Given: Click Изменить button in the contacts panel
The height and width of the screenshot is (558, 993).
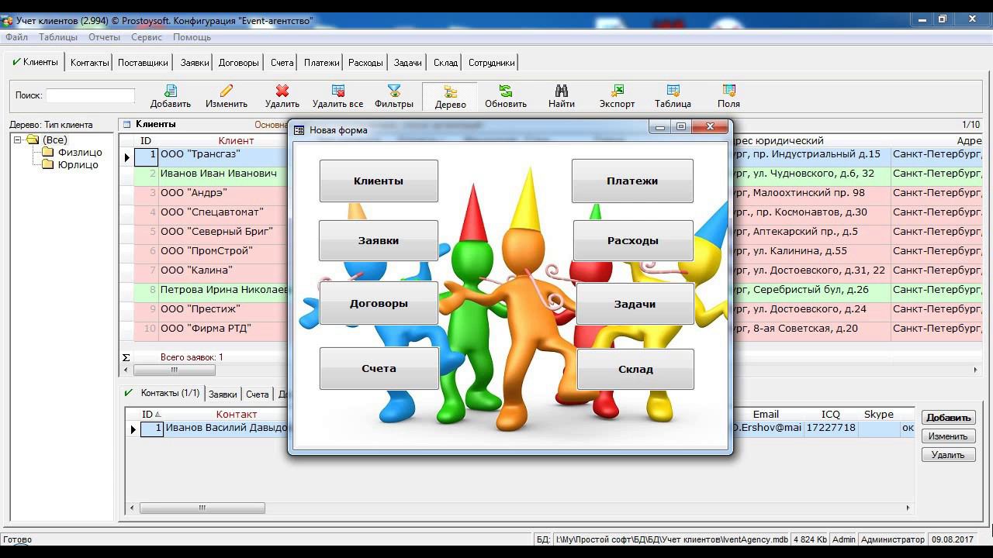Looking at the screenshot, I should [948, 436].
